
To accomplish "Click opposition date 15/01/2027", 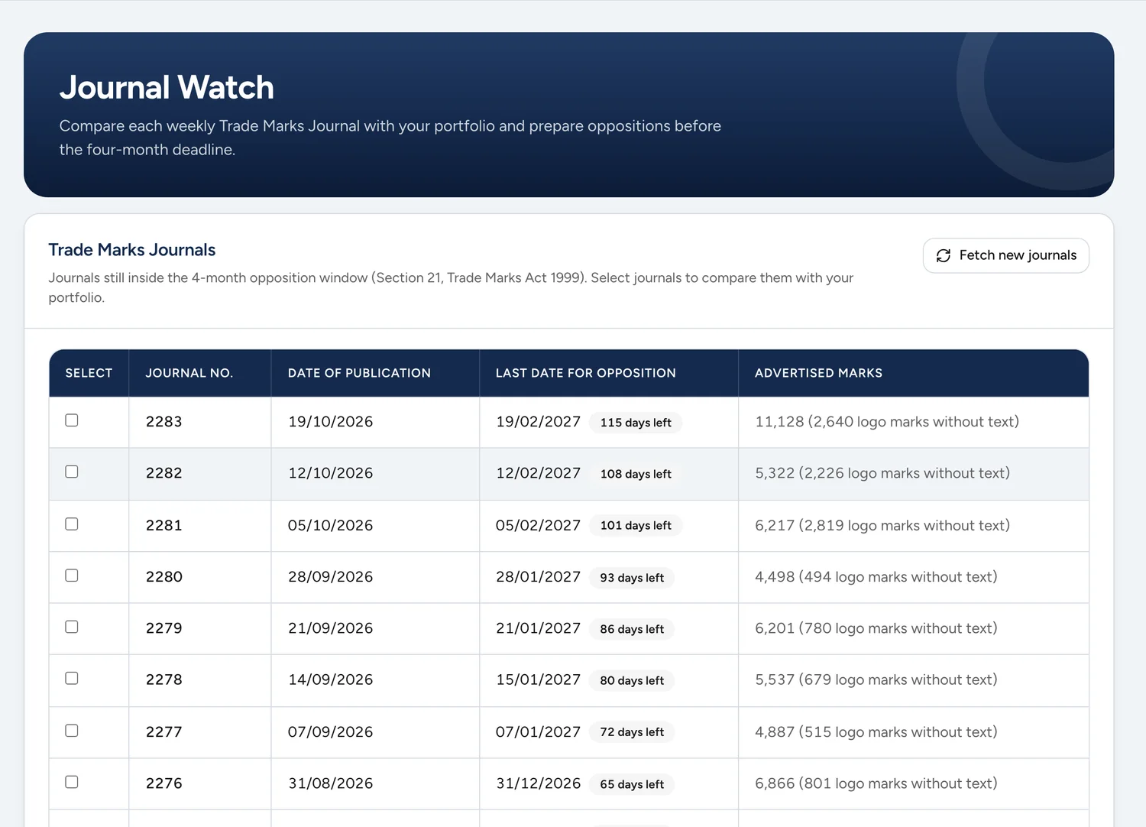I will click(x=539, y=679).
